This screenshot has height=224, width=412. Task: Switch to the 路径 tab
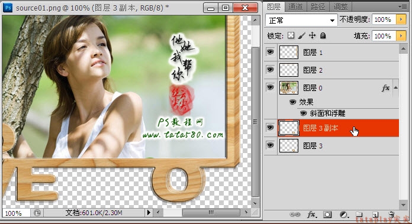318,7
